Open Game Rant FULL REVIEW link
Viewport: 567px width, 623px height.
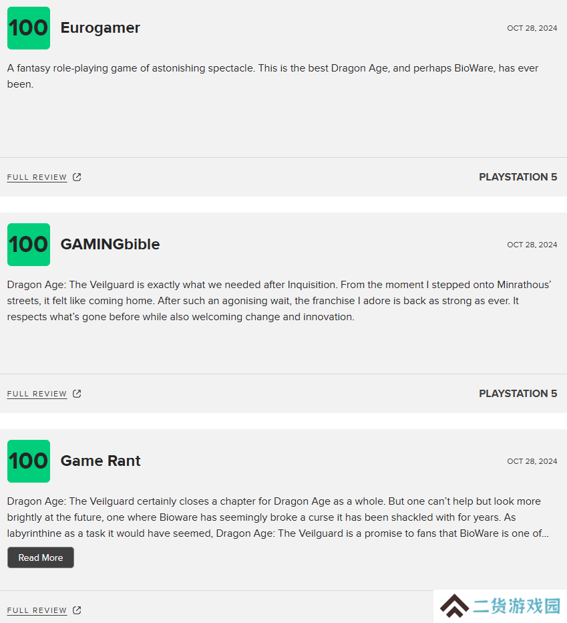(37, 610)
